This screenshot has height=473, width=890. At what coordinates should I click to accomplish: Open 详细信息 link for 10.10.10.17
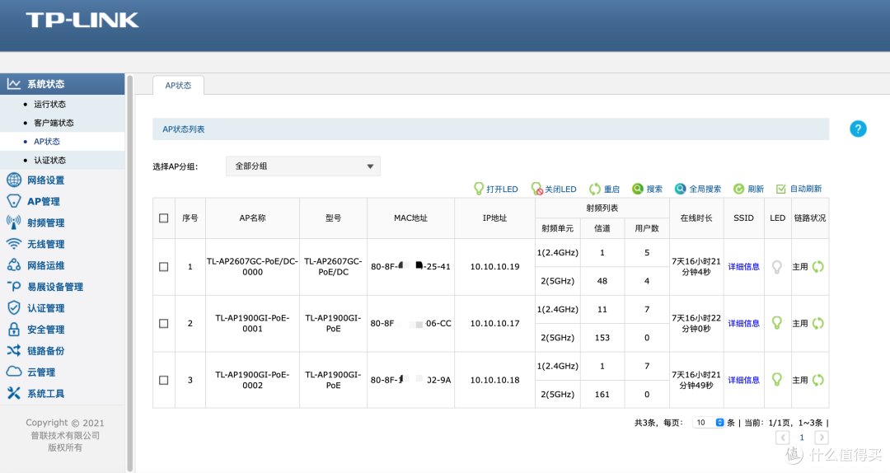[x=743, y=323]
